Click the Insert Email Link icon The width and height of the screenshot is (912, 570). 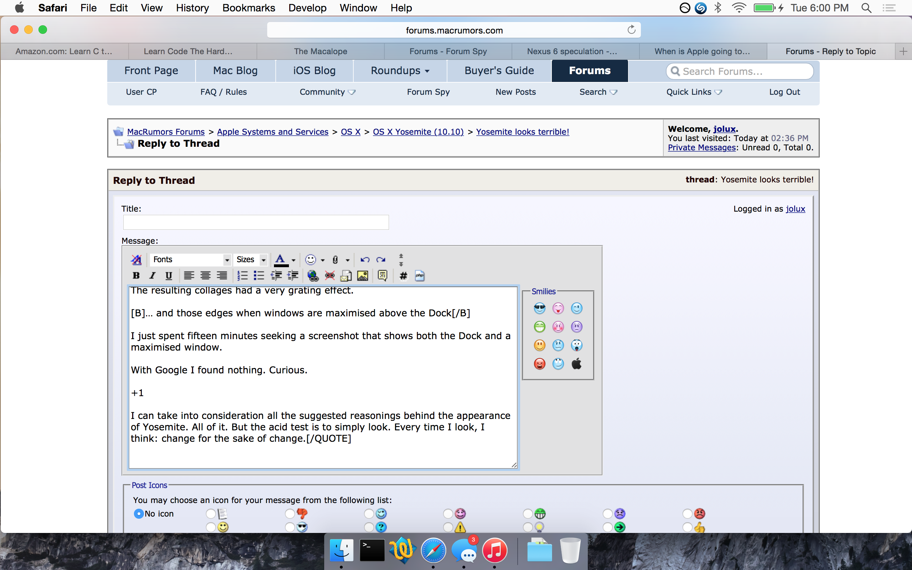coord(346,276)
